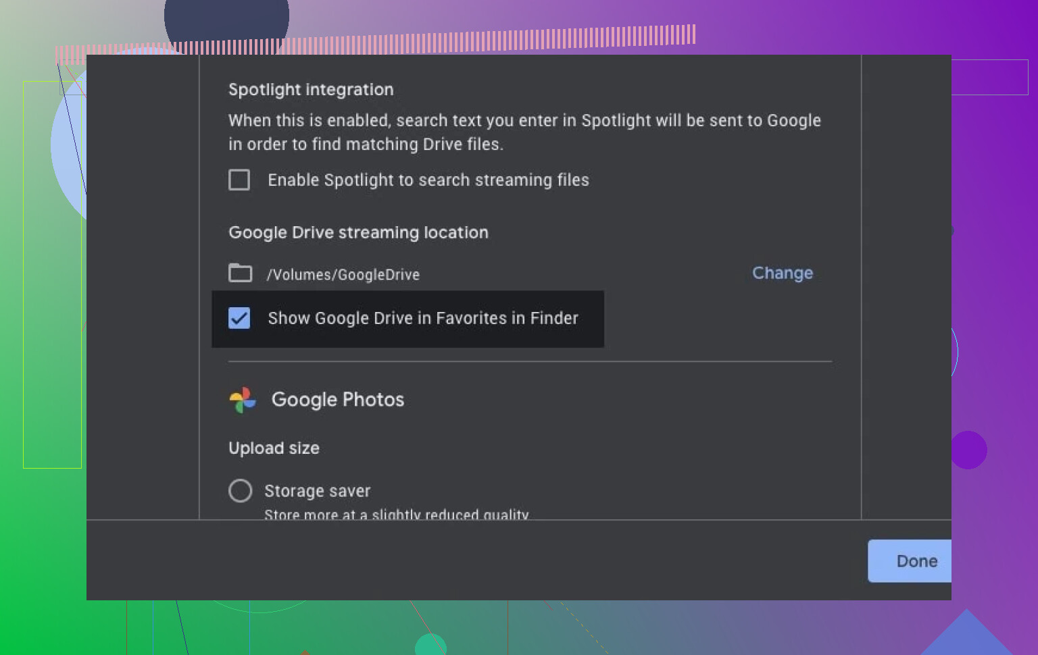Click the Done button
Screen dimensions: 1038x655
tap(910, 561)
